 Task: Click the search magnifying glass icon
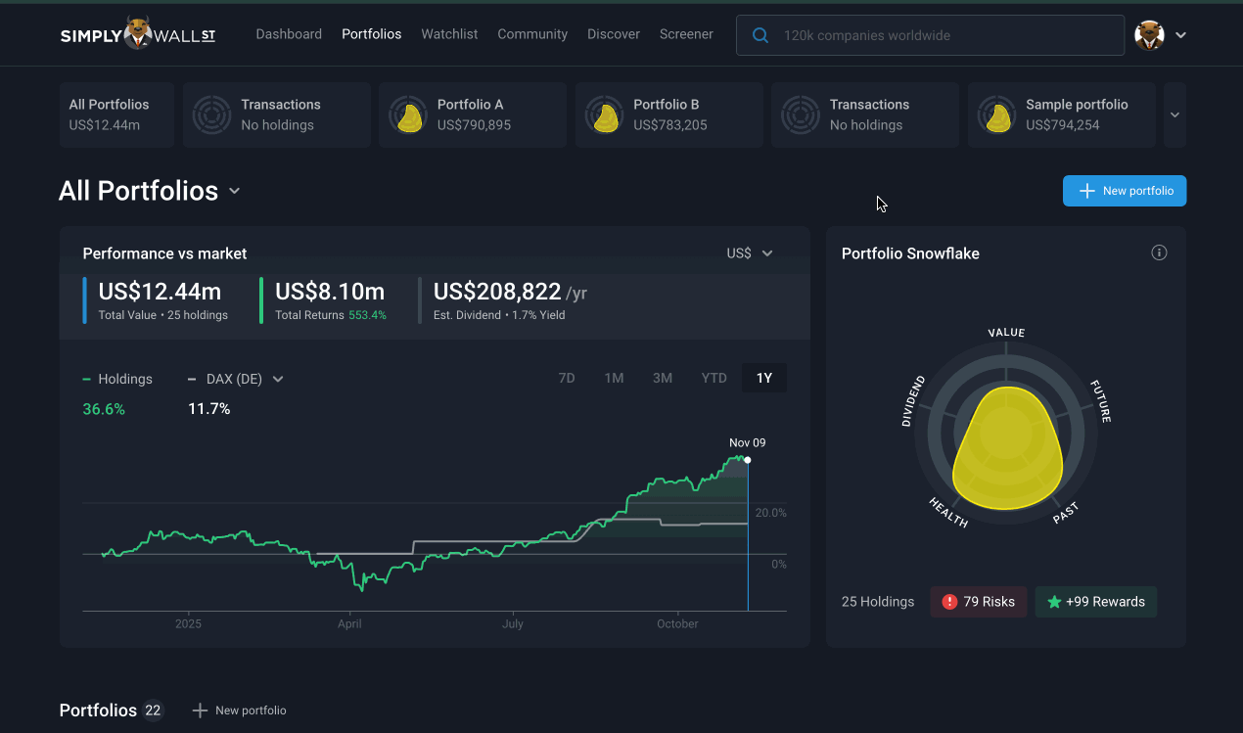[760, 35]
